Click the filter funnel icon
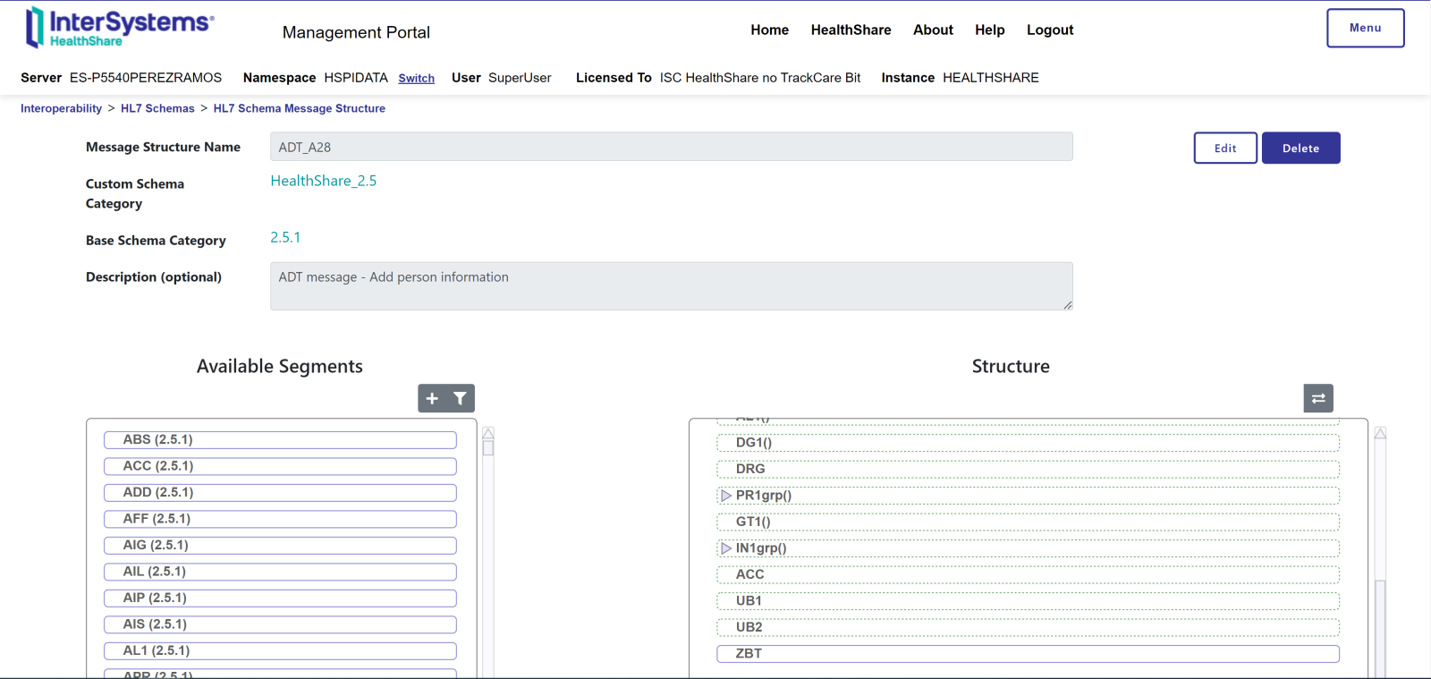 460,399
